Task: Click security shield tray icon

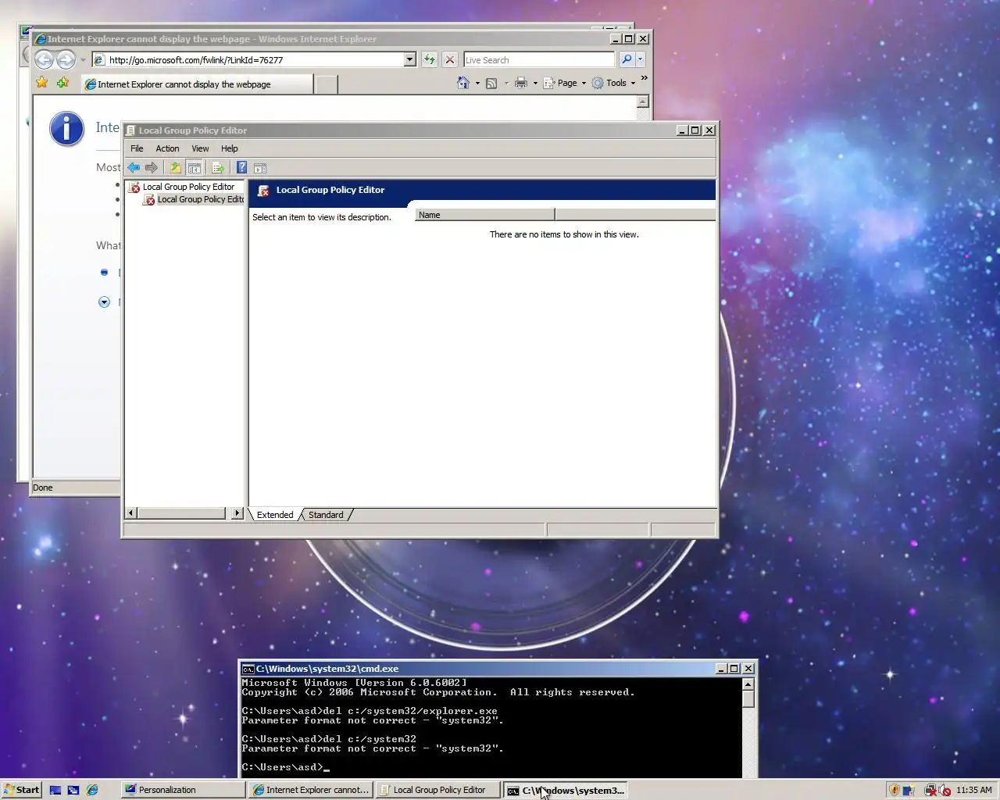Action: pos(895,790)
